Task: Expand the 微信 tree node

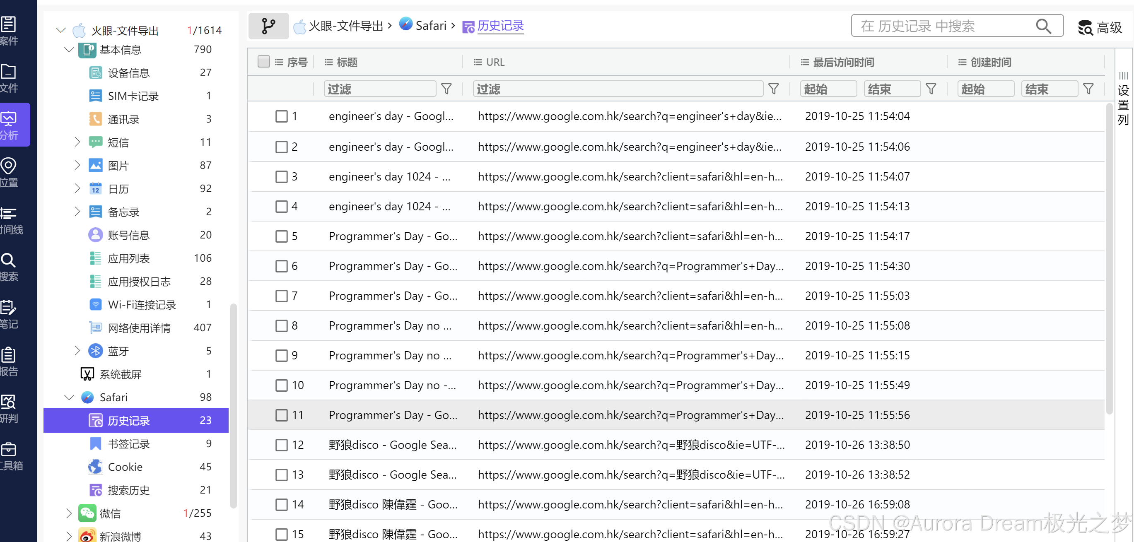Action: tap(69, 513)
